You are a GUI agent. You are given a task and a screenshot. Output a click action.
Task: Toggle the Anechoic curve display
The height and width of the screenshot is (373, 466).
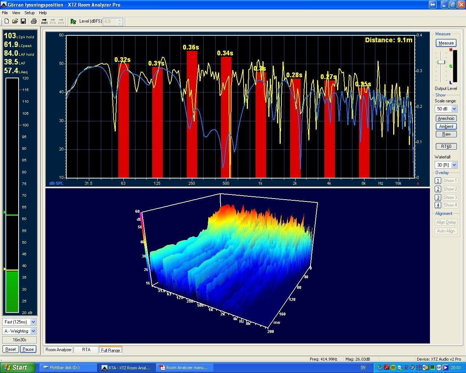point(446,118)
